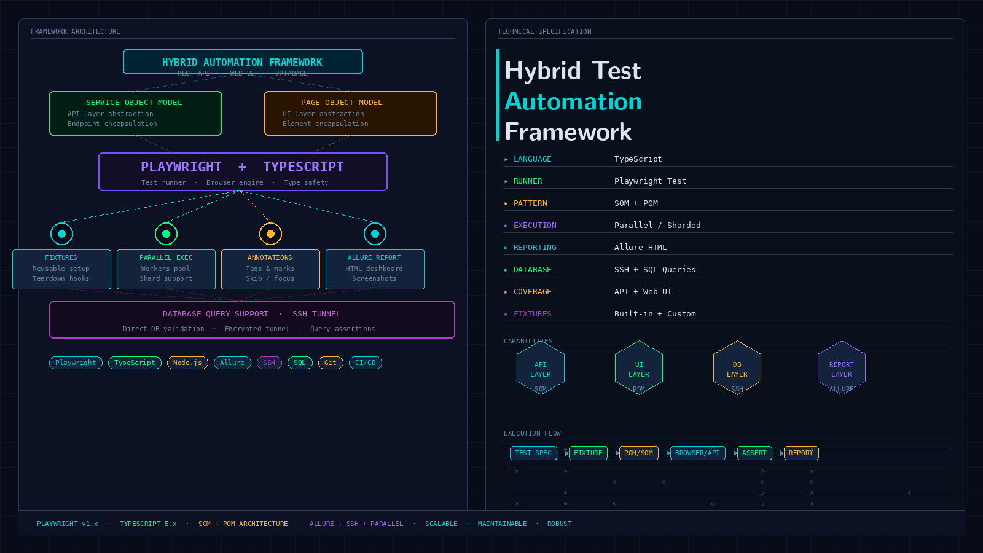Click the TypeScript tag pill
Image resolution: width=983 pixels, height=553 pixels.
click(x=135, y=363)
